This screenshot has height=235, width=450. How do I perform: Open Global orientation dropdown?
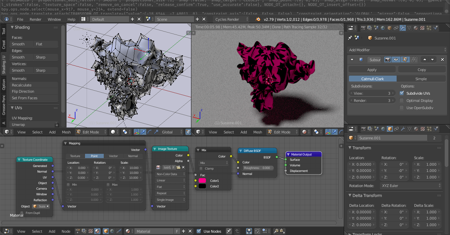tap(171, 132)
